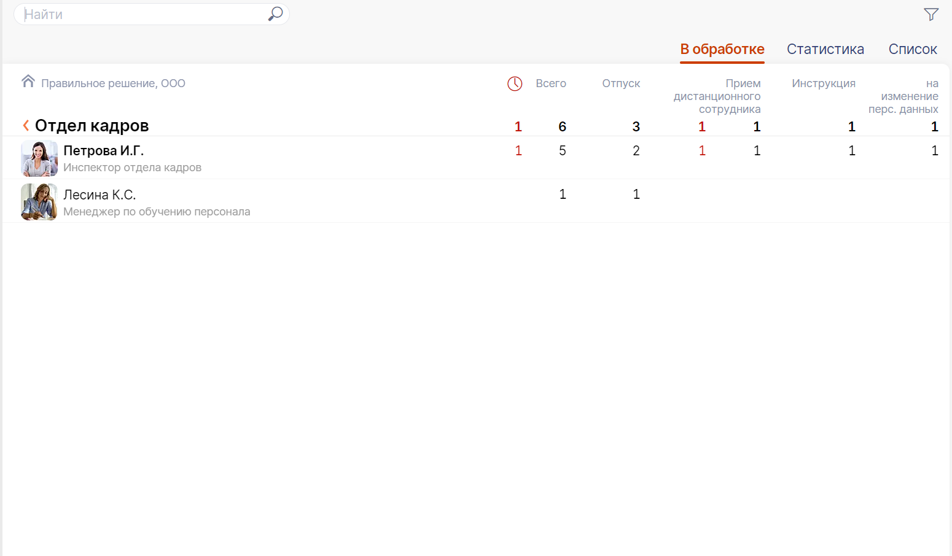Open Петрова's total count of 5

click(562, 151)
